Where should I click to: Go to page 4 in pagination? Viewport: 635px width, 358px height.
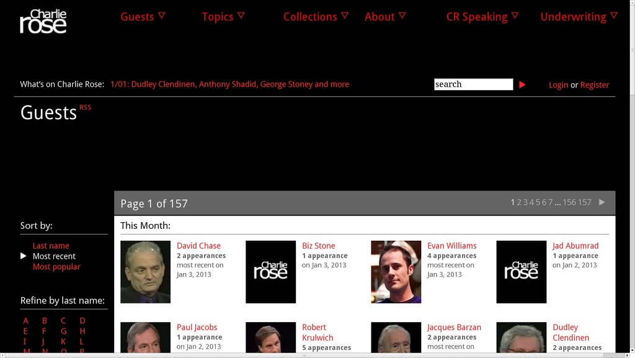[531, 202]
